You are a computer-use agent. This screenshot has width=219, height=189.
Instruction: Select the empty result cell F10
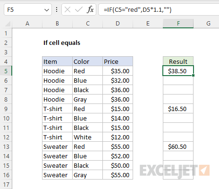coord(178,118)
